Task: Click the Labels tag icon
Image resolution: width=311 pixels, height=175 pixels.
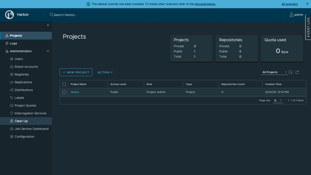Action: pos(12,98)
